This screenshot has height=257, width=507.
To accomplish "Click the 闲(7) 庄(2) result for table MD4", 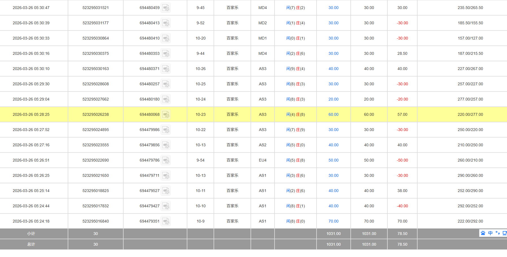I will click(x=295, y=8).
